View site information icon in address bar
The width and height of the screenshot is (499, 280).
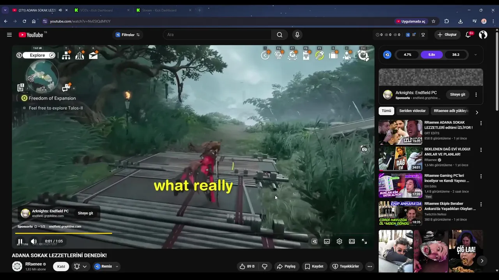45,21
